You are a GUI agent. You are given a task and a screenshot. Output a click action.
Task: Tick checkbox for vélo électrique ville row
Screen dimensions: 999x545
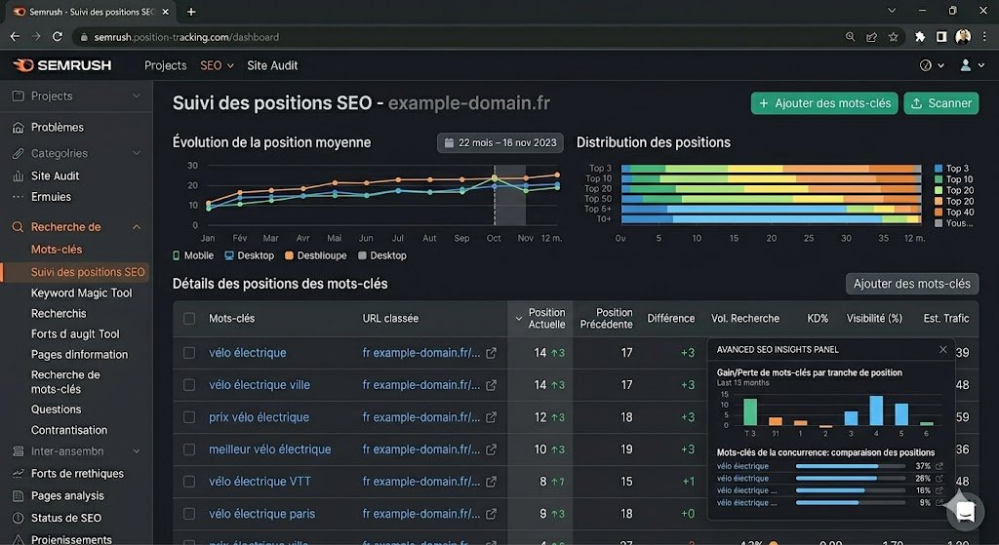click(189, 385)
